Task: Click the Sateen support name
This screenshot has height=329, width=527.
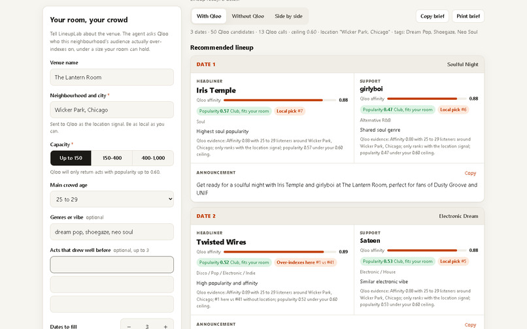Action: (369, 241)
